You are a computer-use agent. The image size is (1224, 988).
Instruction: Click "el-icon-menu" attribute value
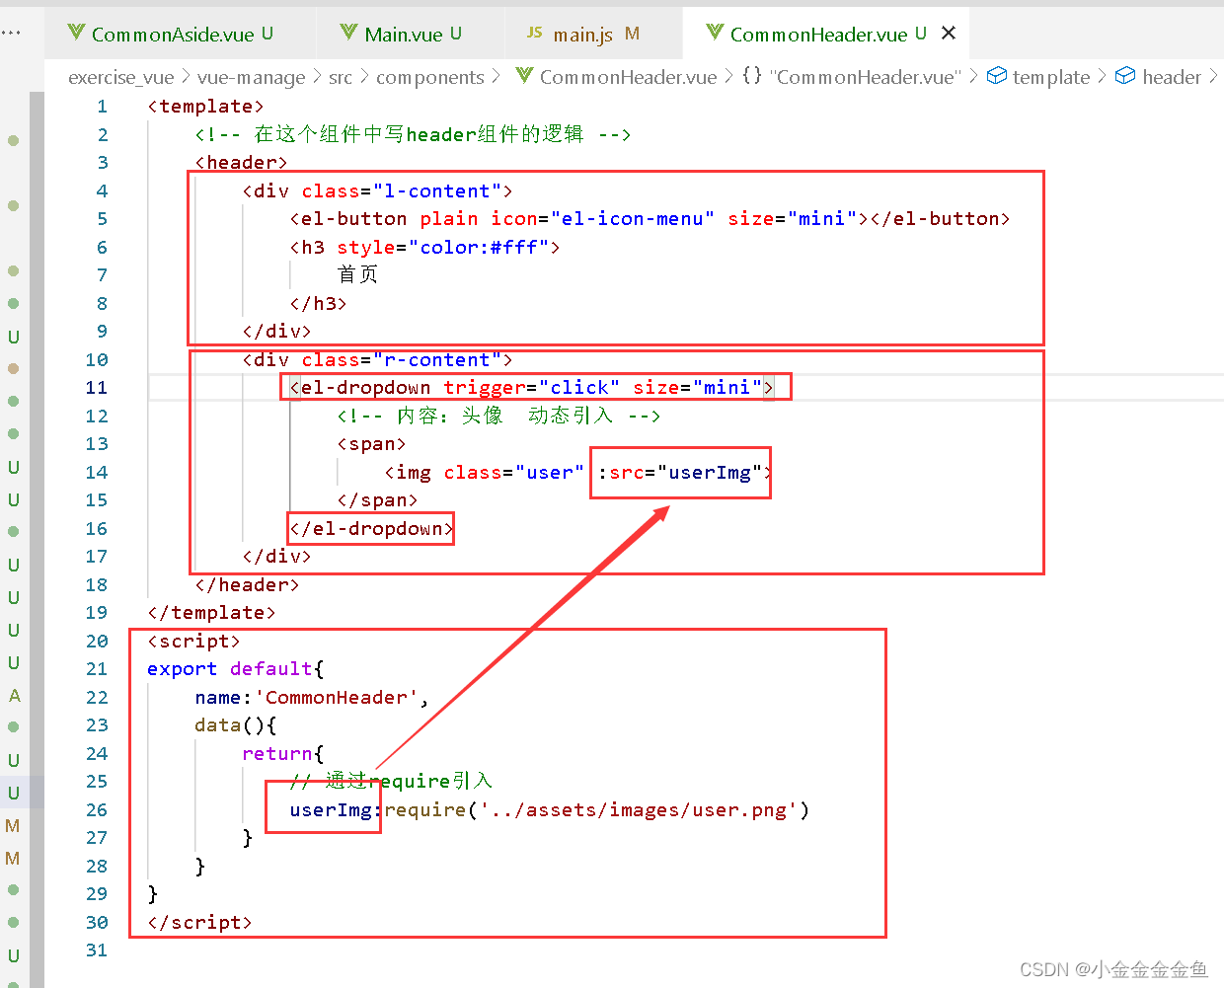[x=632, y=219]
